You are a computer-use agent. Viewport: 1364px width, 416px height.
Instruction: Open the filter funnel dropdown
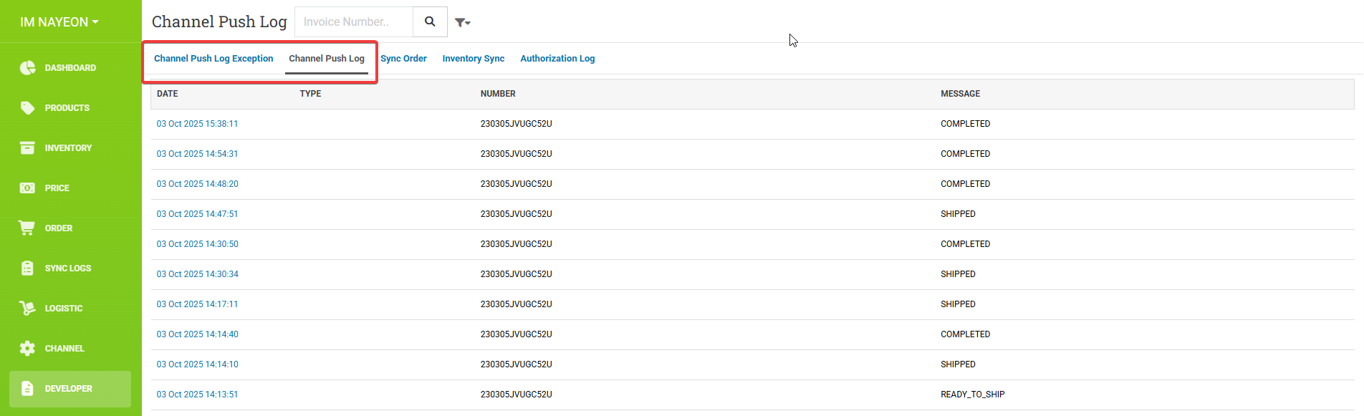463,22
